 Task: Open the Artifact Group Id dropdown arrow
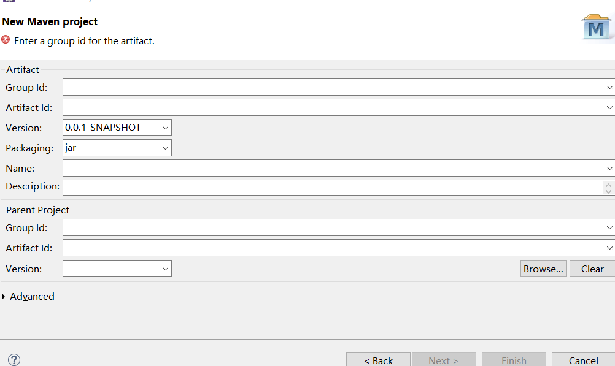(609, 87)
